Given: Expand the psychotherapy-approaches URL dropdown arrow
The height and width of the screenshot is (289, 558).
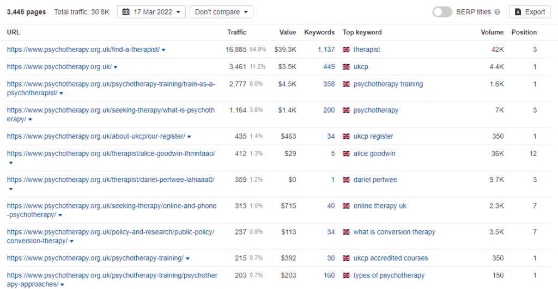Looking at the screenshot, I should coord(62,285).
